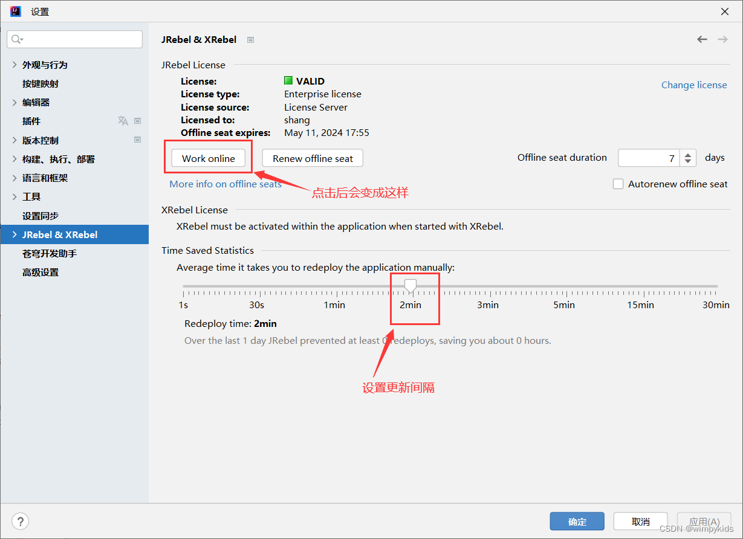Expand the 外观与行为 tree node
The width and height of the screenshot is (743, 539).
click(x=15, y=65)
